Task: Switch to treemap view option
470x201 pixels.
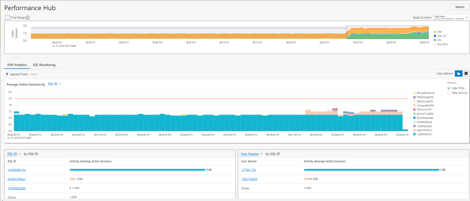Action: pyautogui.click(x=466, y=74)
